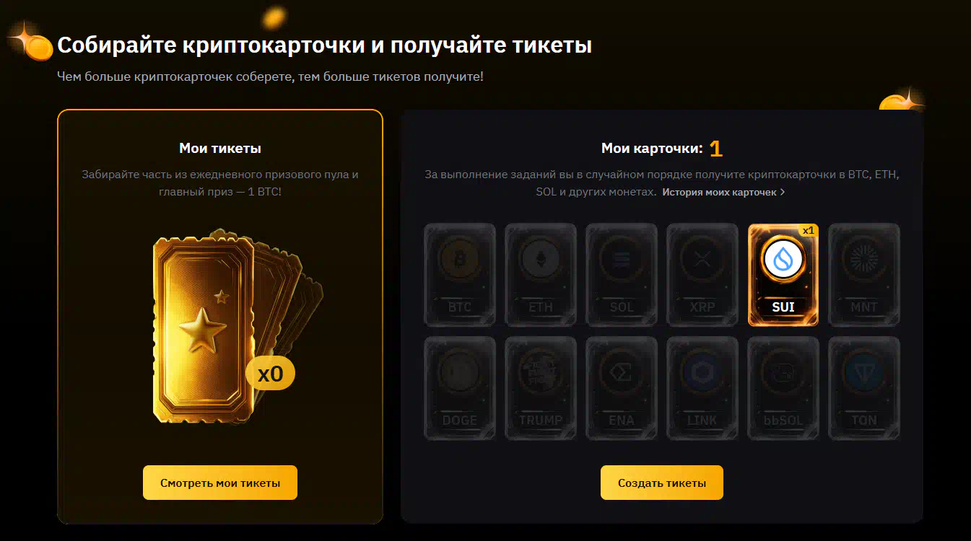Open the XRP crypto card
Screen dimensions: 971x541
click(x=702, y=275)
